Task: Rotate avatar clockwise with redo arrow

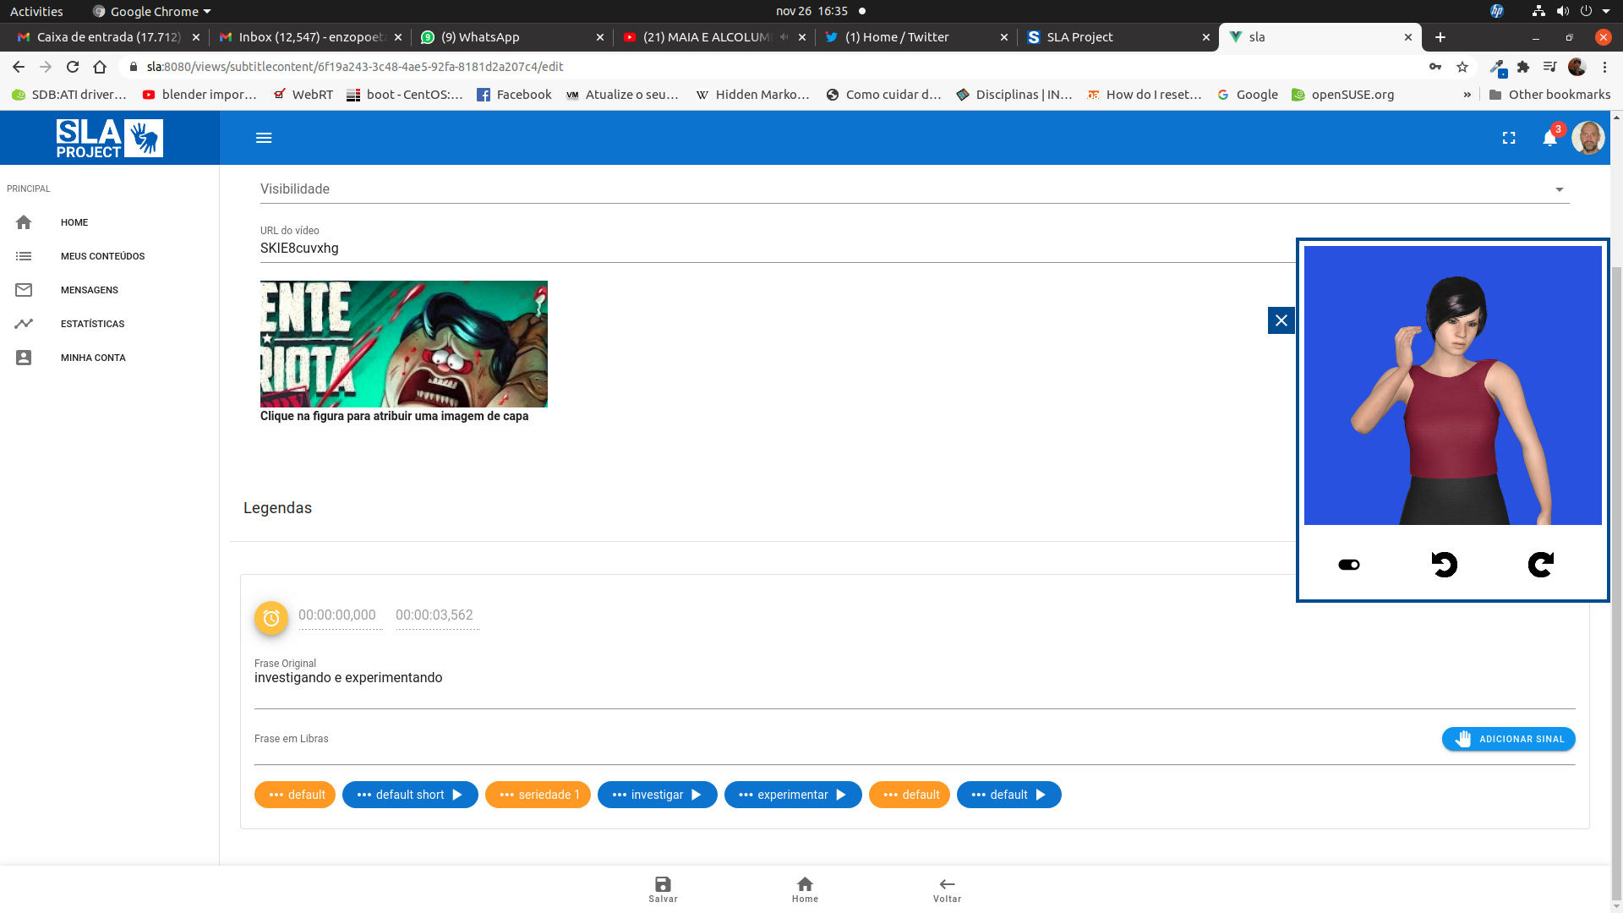Action: (x=1540, y=565)
